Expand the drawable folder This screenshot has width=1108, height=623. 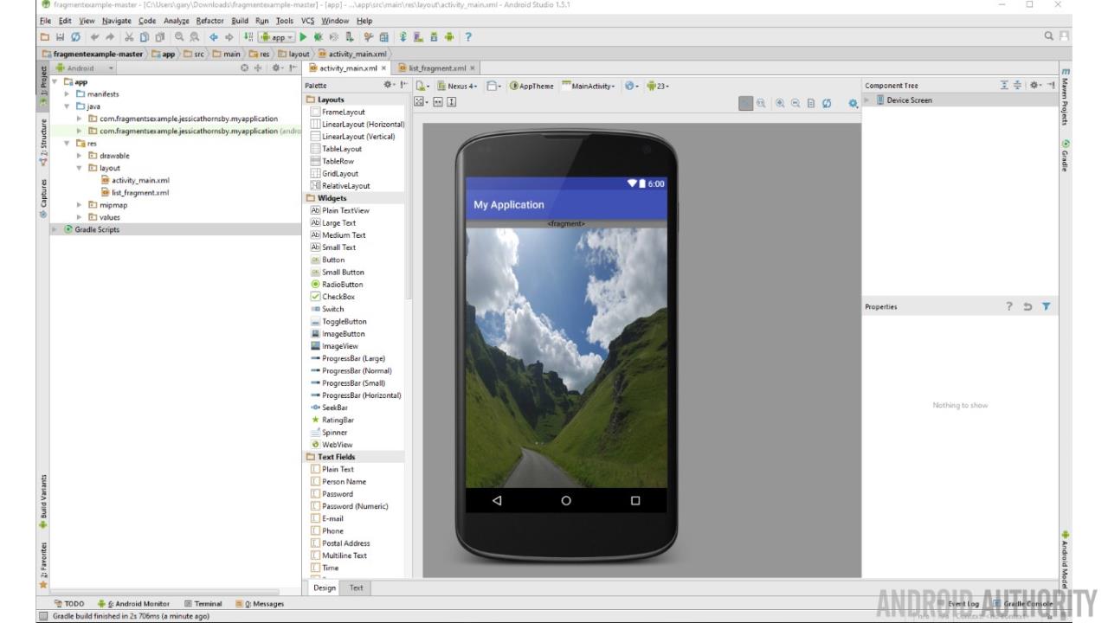80,156
